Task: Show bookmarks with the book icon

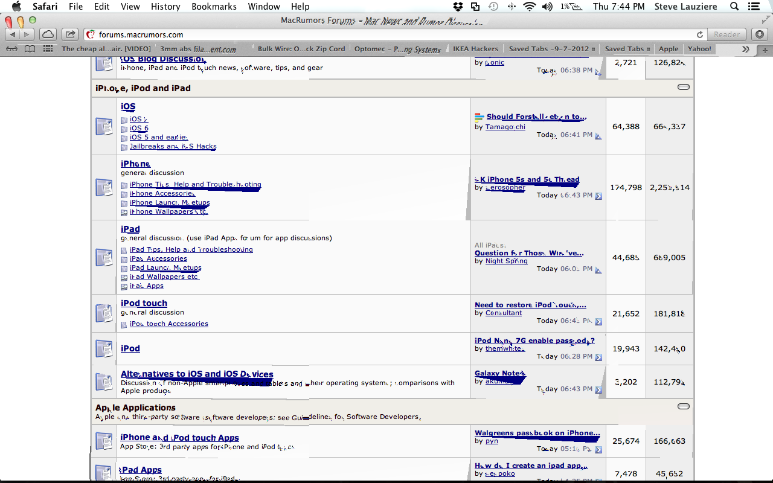Action: point(30,49)
